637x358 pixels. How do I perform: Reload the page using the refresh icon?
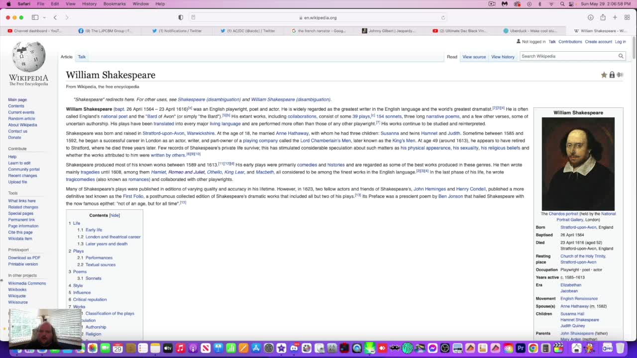click(443, 17)
